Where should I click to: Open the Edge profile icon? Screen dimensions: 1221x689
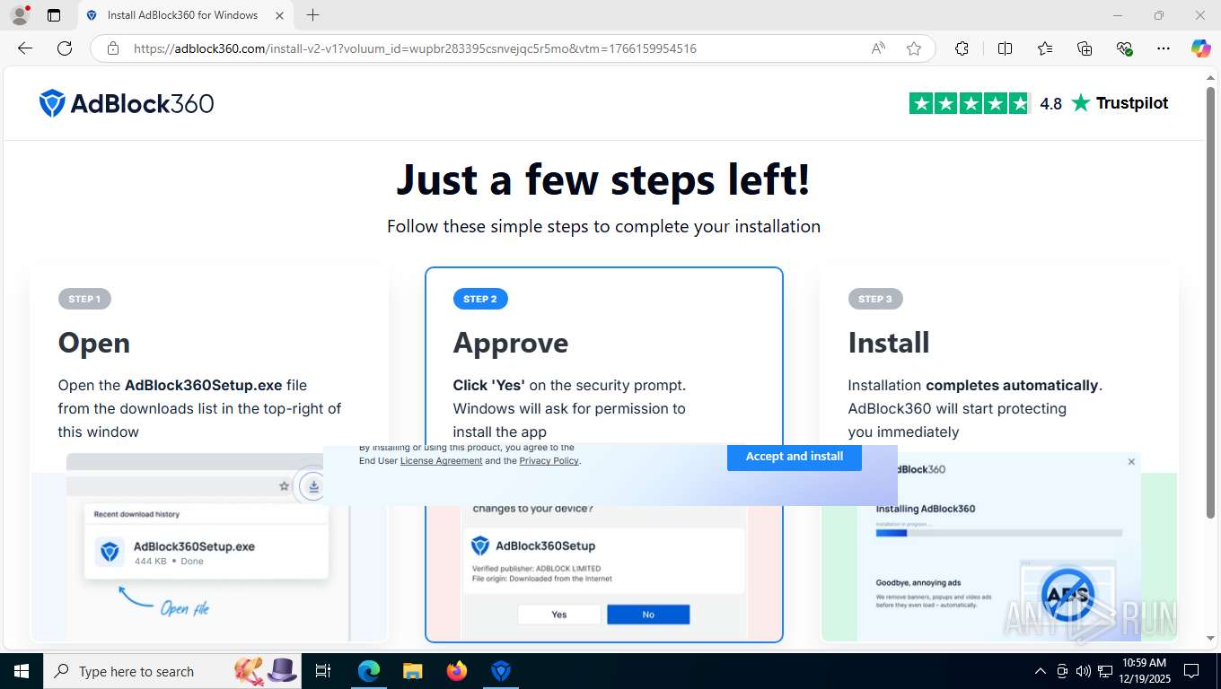(x=20, y=15)
